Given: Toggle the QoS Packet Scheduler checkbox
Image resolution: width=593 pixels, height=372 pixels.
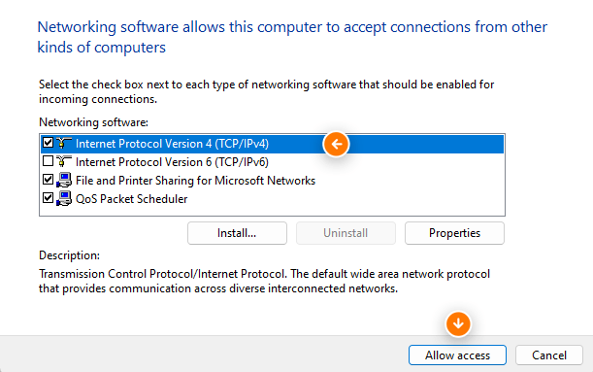Looking at the screenshot, I should click(x=48, y=198).
